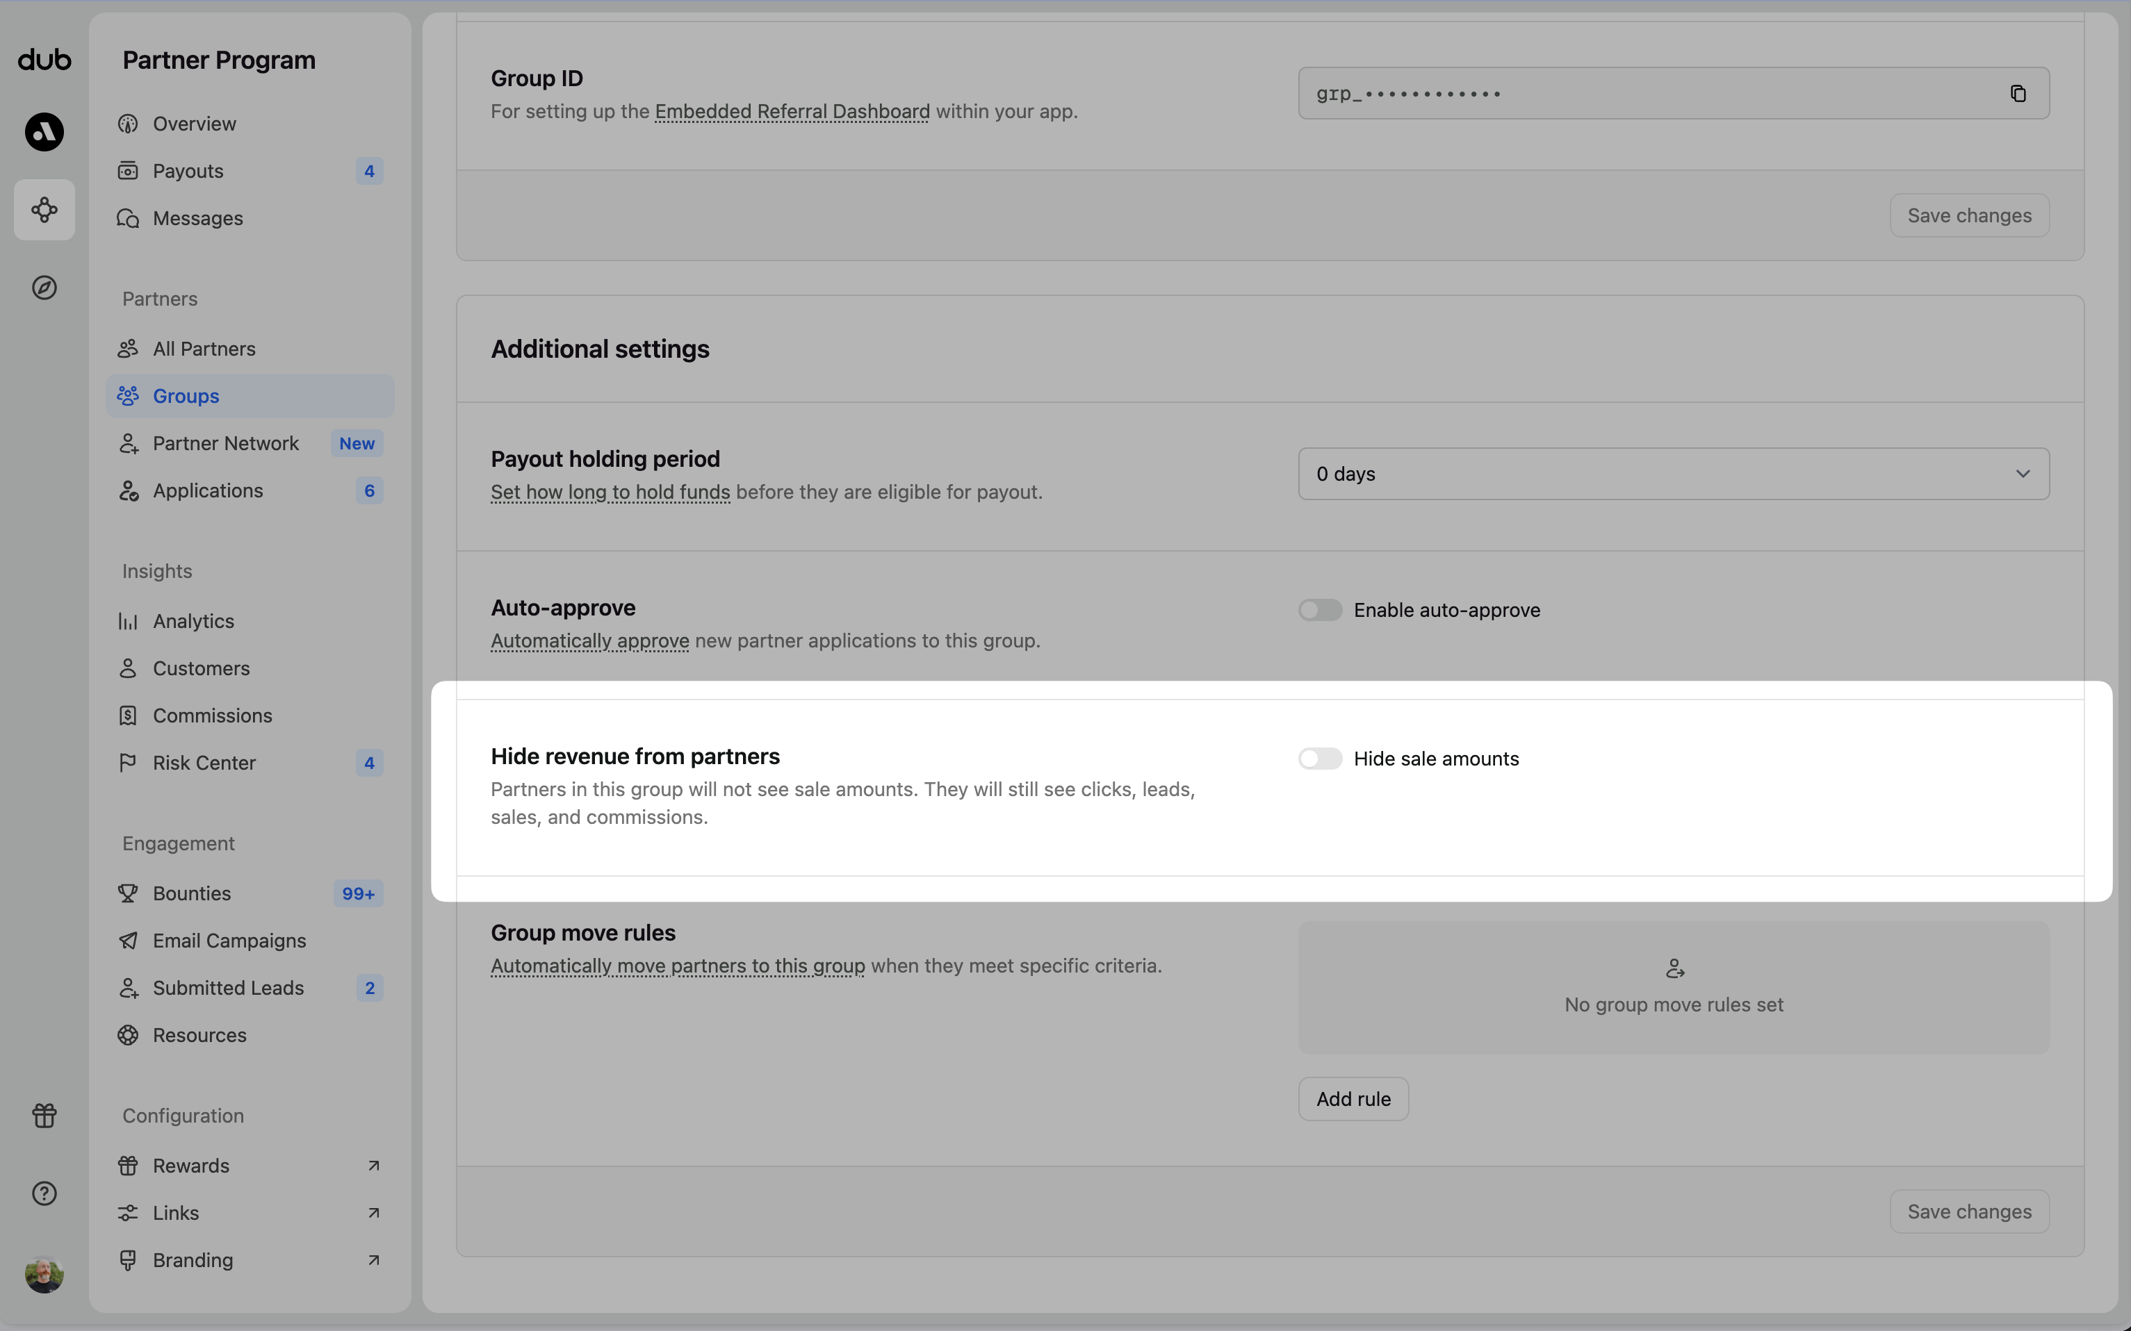2131x1331 pixels.
Task: Click the Customers person icon
Action: click(129, 668)
